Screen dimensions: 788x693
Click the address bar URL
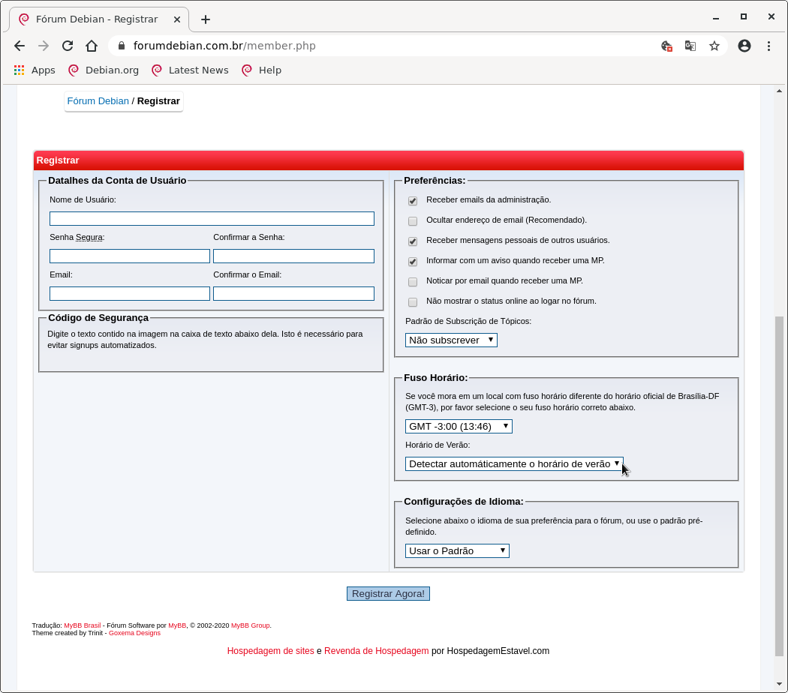point(224,46)
